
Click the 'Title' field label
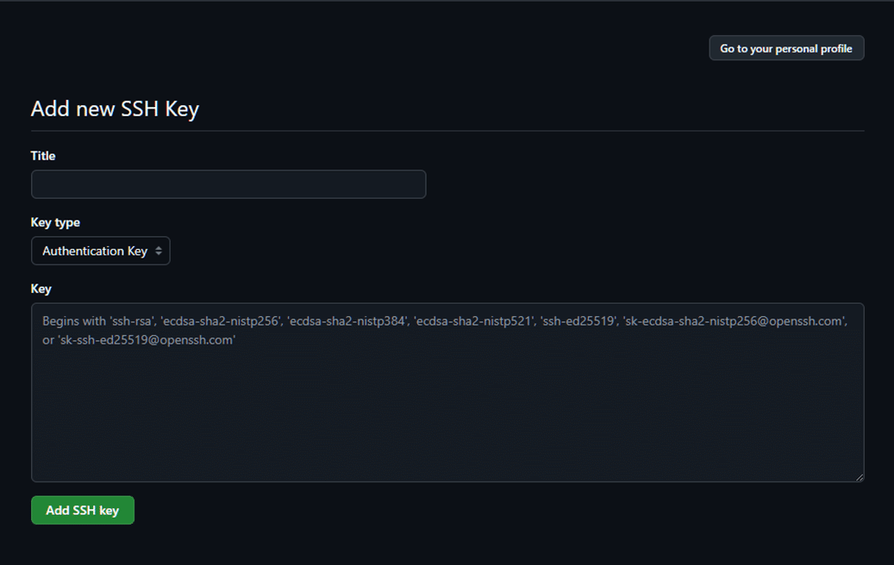tap(43, 156)
